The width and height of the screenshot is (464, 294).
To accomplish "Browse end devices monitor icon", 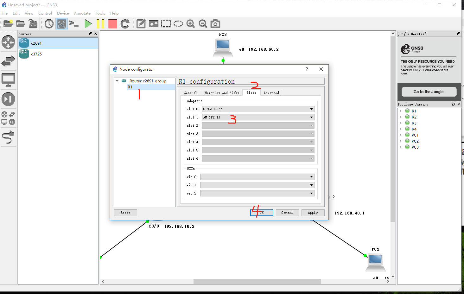I will point(8,80).
